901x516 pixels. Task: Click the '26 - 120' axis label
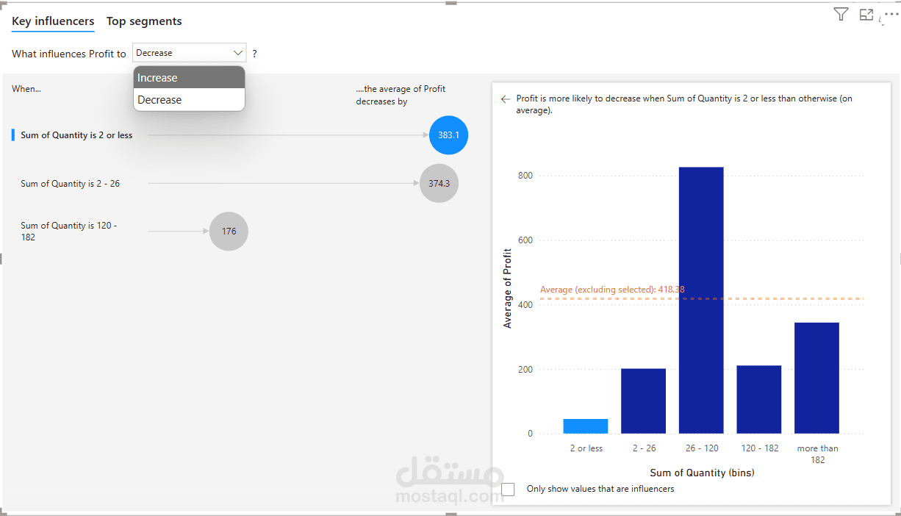(x=701, y=448)
